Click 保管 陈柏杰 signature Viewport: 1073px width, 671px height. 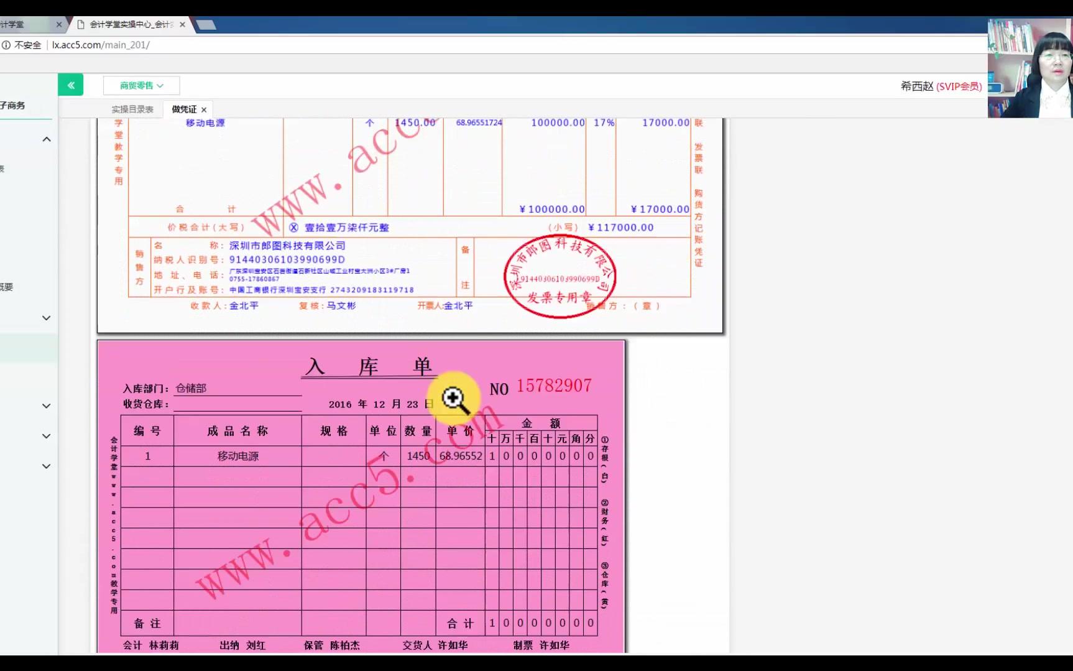[x=332, y=646]
